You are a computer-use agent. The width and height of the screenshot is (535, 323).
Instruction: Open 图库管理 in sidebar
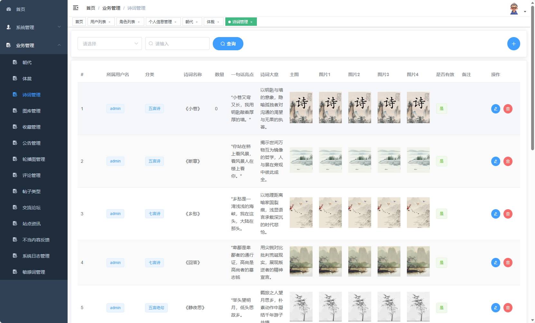point(32,111)
